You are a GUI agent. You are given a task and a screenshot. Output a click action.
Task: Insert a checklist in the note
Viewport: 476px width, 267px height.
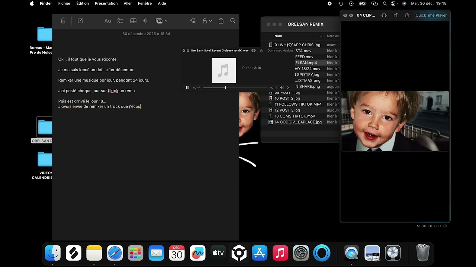point(120,21)
